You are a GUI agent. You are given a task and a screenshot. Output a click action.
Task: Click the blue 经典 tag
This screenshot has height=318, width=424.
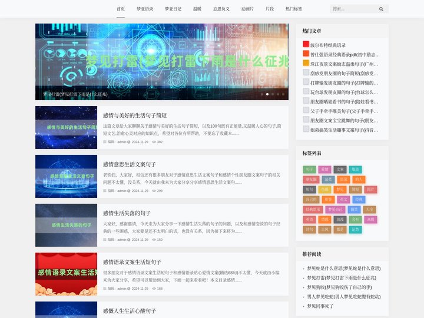359,200
